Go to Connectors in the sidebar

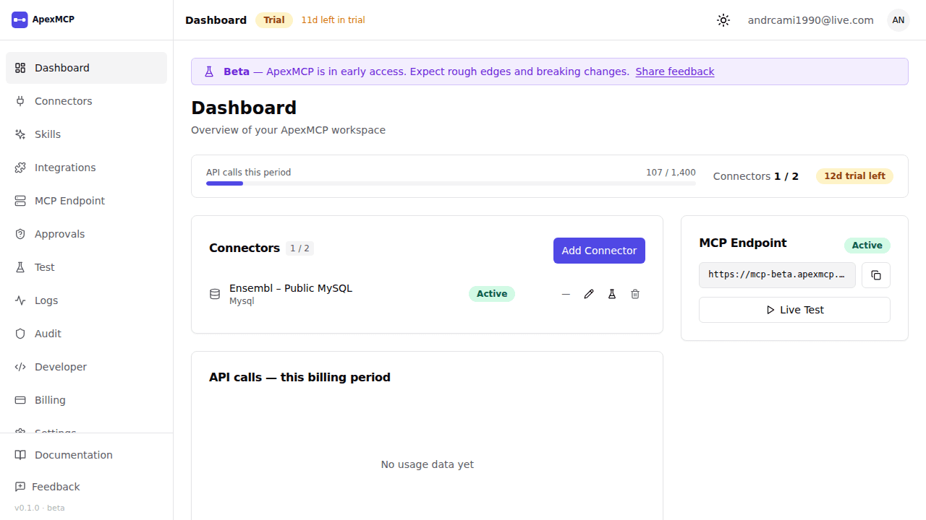86,101
